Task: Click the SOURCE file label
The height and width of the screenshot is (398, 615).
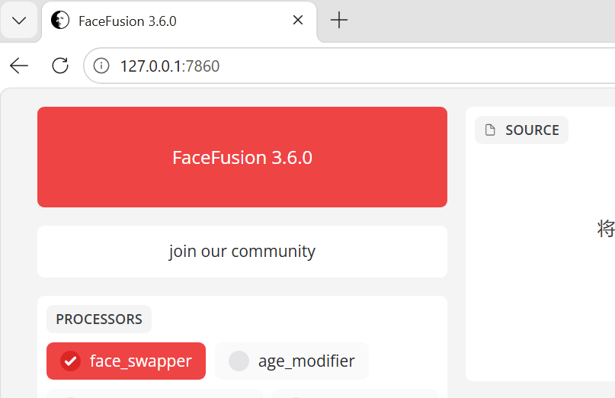Action: tap(521, 130)
